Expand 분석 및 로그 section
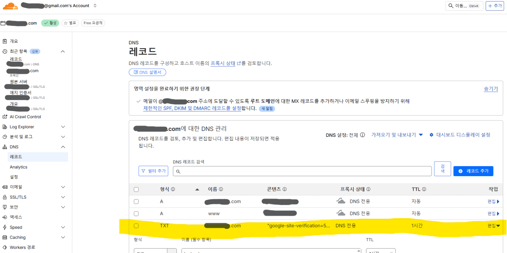Viewport: 507px width, 253px height. click(63, 137)
